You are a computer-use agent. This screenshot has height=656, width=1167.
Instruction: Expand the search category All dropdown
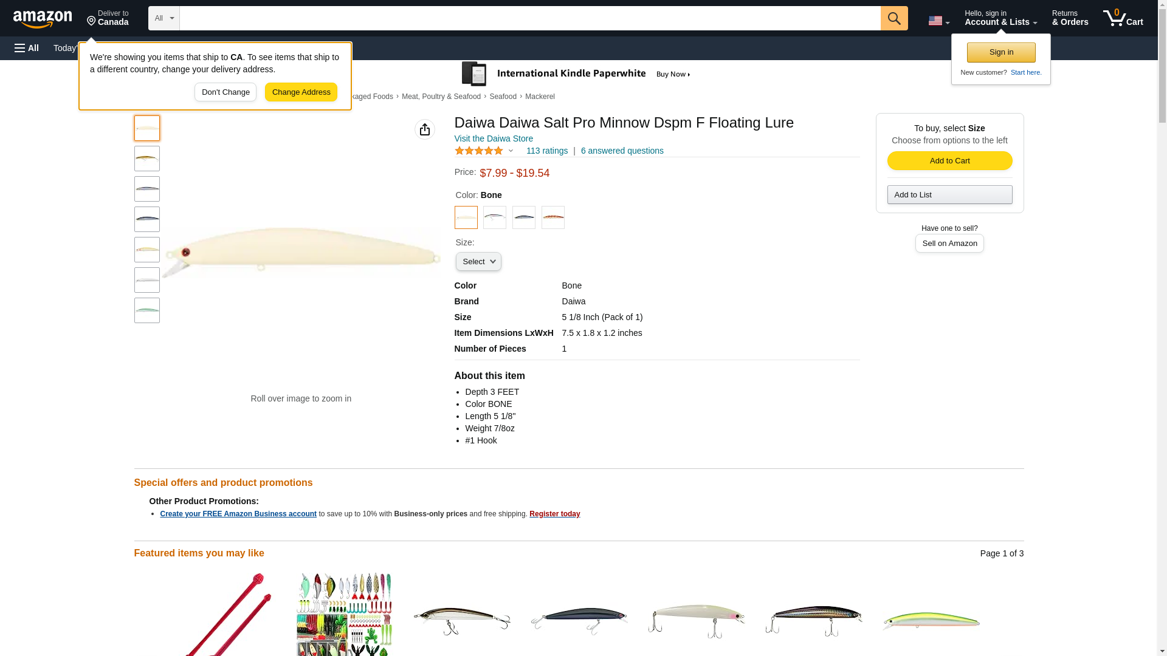(x=164, y=18)
